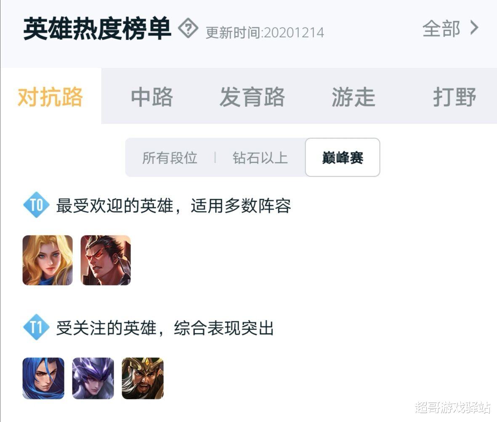This screenshot has height=422, width=497.
Task: Switch to the 中路 lane tab
Action: coord(152,96)
